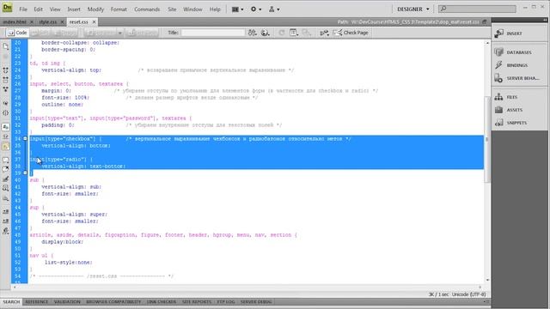Click the Check Page button
This screenshot has width=550, height=309.
(x=351, y=33)
